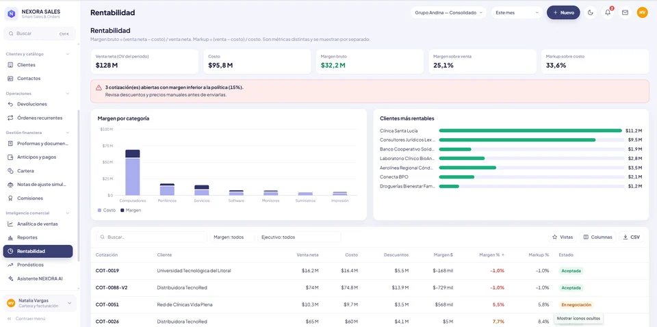
Task: Open Este mes period dropdown
Action: (x=517, y=12)
